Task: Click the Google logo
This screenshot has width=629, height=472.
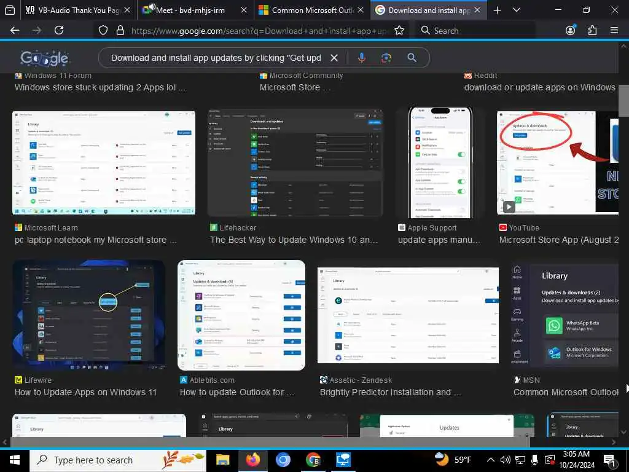Action: 44,58
